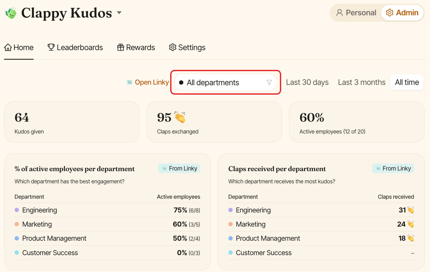Viewport: 430px width, 272px height.
Task: Click From Linky badge on active employees card
Action: click(x=179, y=168)
